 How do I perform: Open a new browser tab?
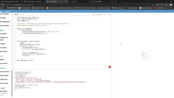pyautogui.click(x=115, y=2)
